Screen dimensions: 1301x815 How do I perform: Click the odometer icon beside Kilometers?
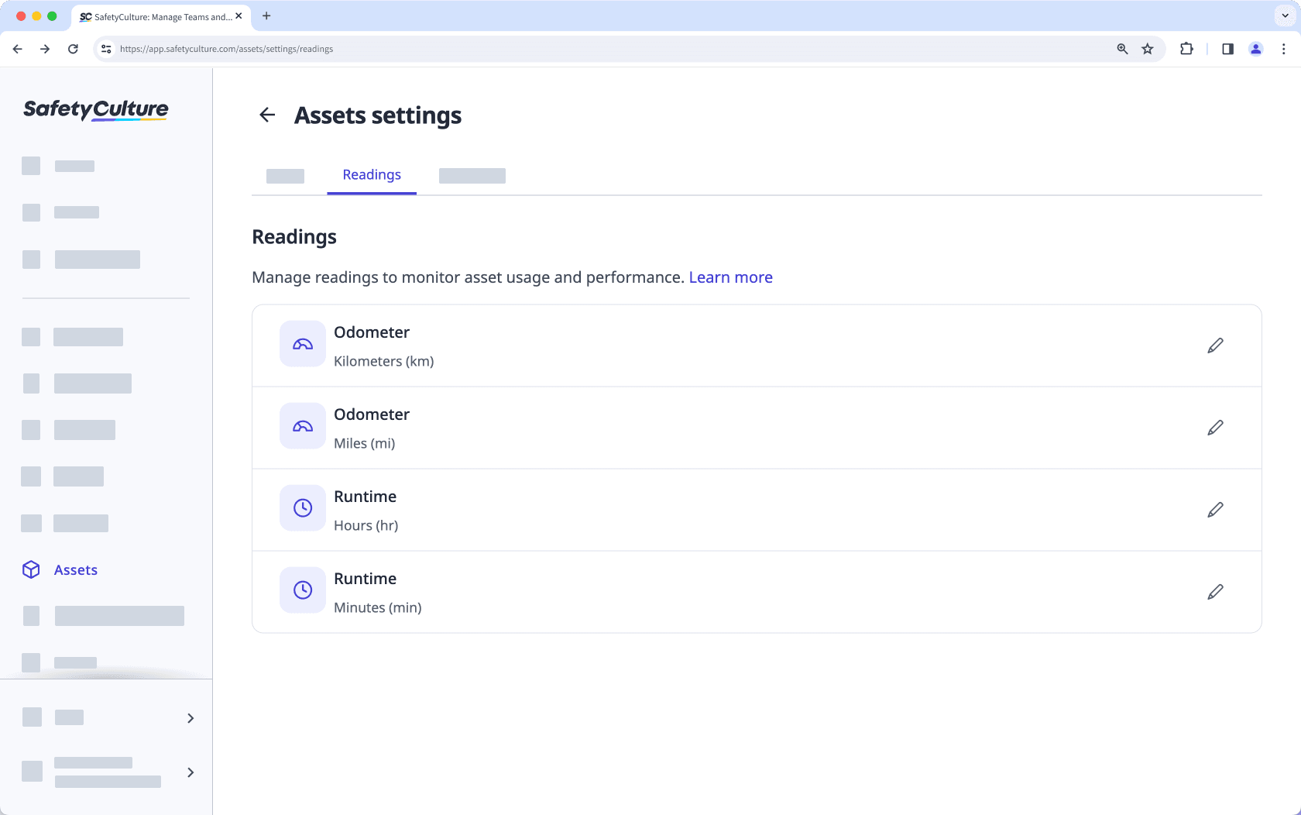[302, 343]
